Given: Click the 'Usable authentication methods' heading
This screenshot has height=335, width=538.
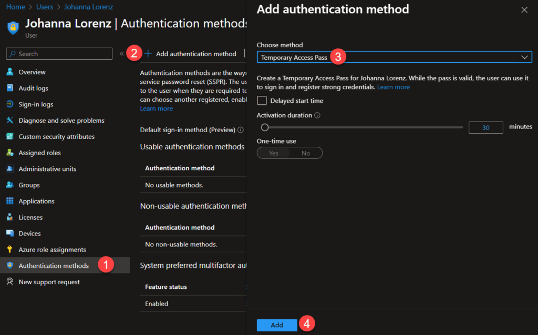Looking at the screenshot, I should click(x=192, y=147).
